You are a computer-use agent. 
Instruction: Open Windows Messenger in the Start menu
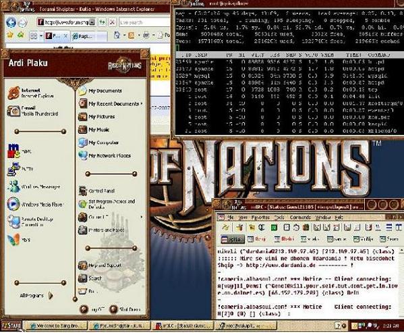tap(34, 186)
